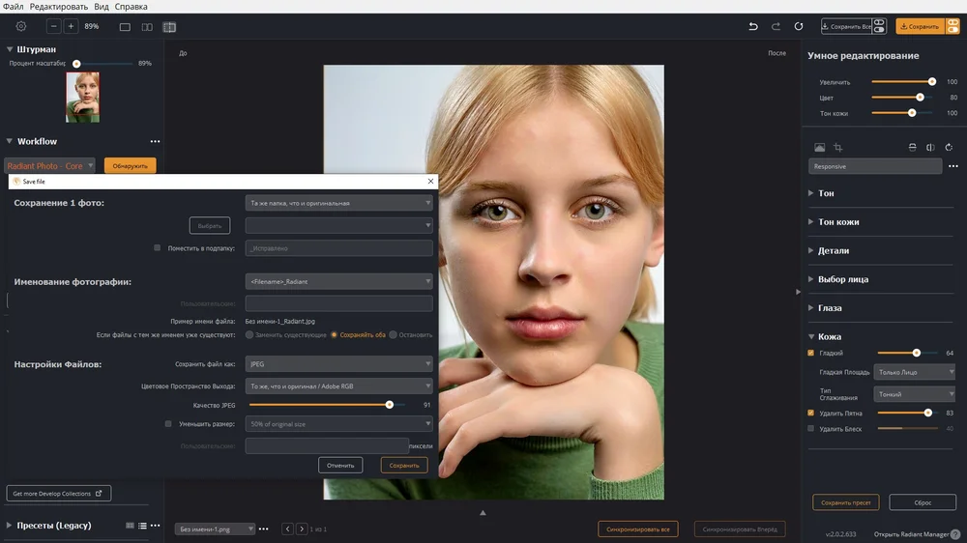Click the Сброс button
Screen dimensions: 967x543
(923, 502)
